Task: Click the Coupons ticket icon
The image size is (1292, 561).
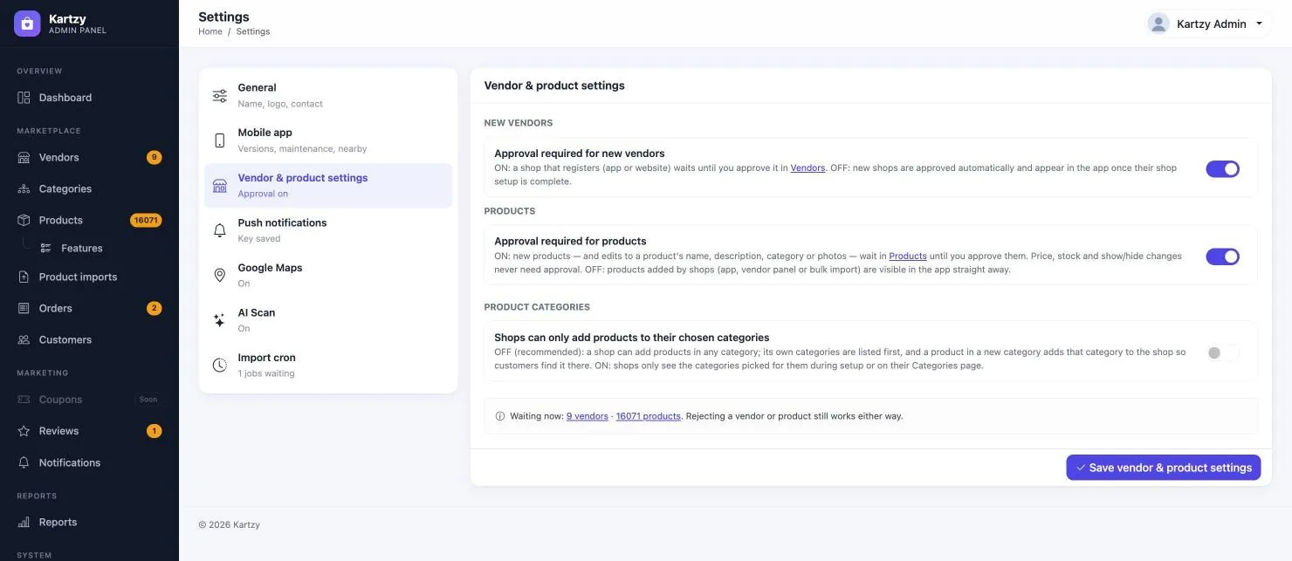Action: tap(24, 400)
